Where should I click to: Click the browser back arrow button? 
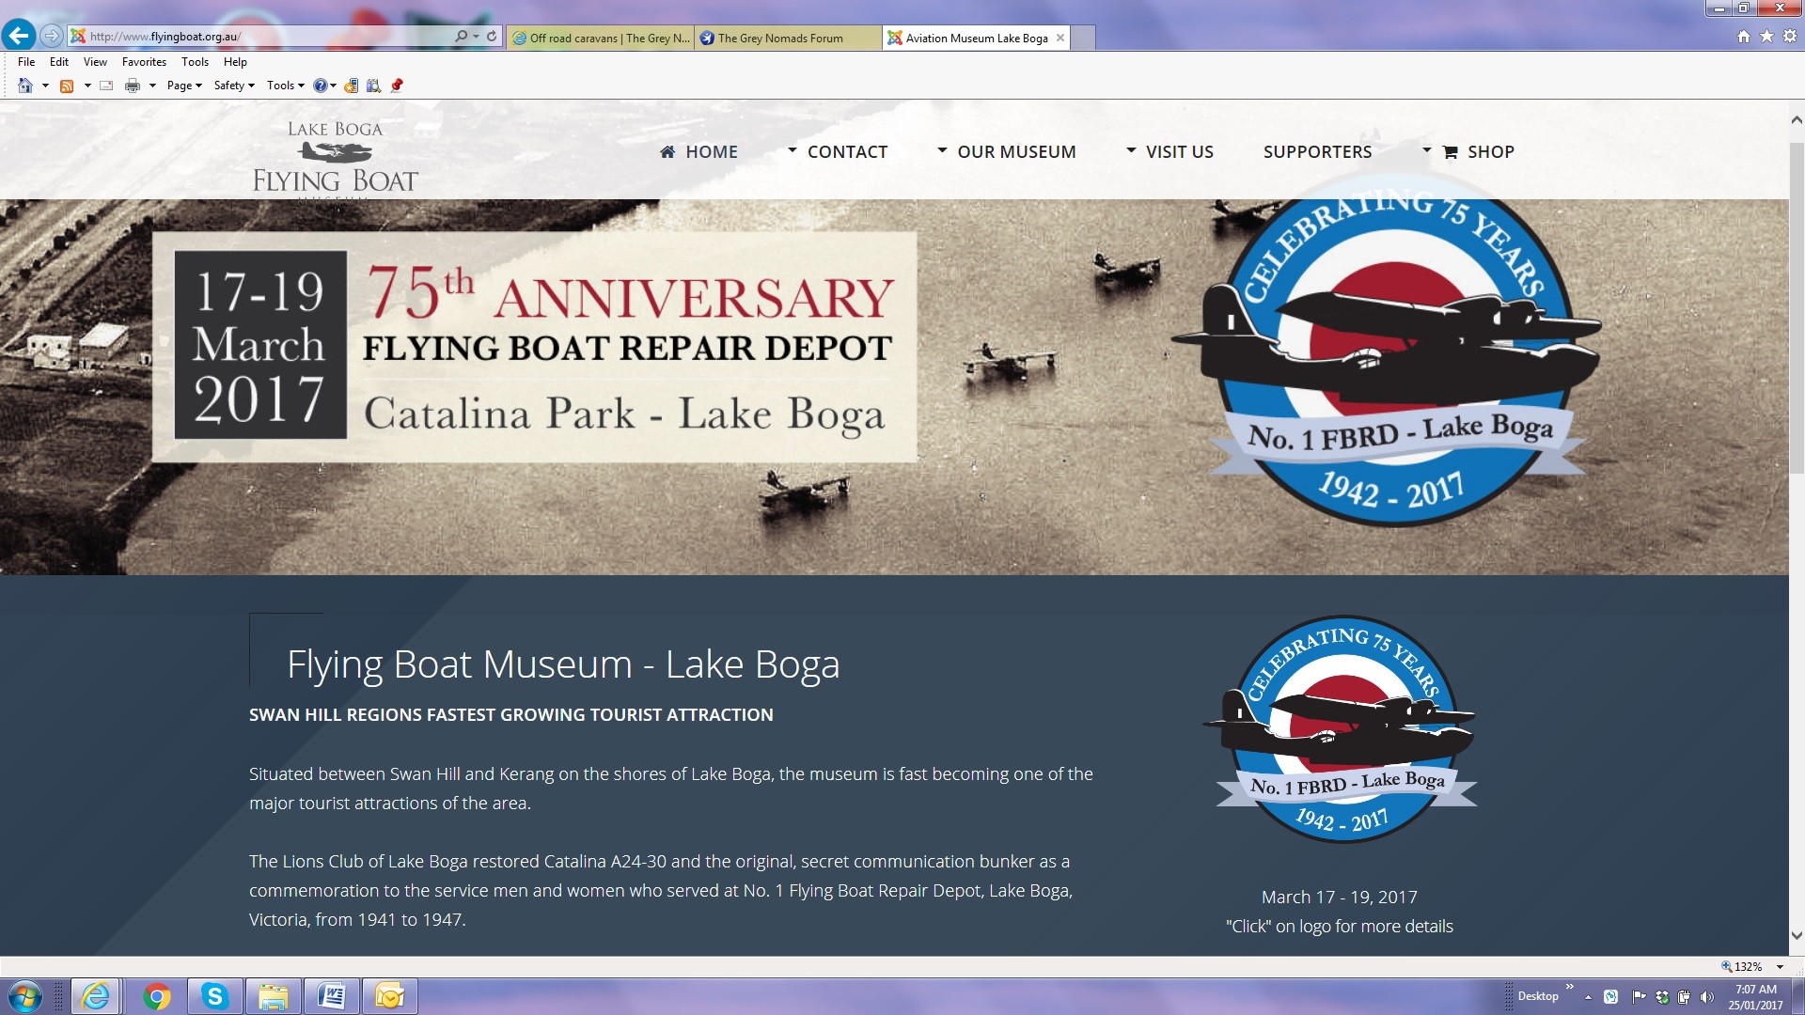point(18,36)
